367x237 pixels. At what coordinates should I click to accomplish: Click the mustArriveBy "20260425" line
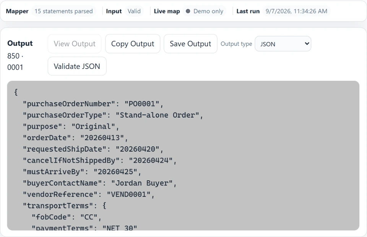tap(82, 172)
